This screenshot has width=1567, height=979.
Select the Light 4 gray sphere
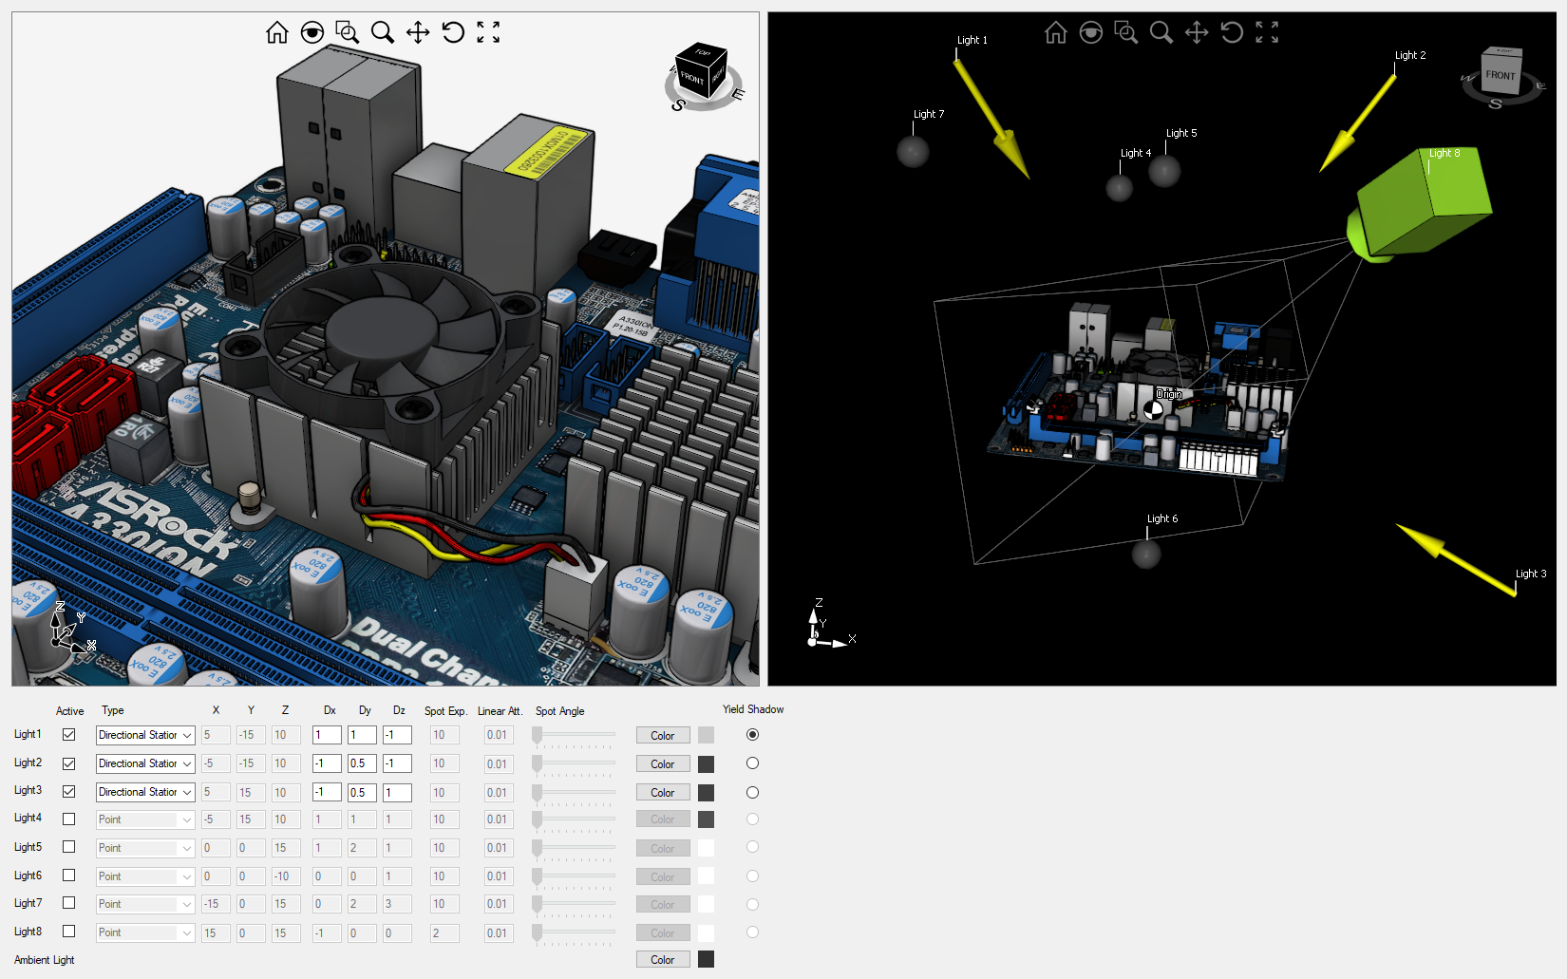pos(1120,188)
